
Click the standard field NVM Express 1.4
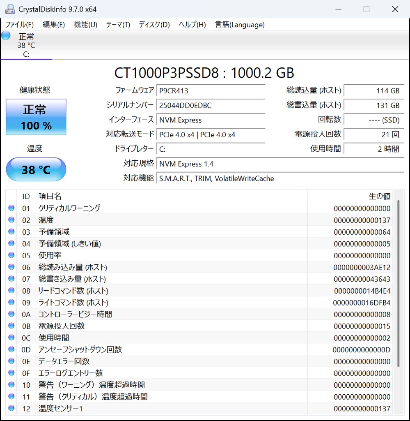click(x=280, y=164)
